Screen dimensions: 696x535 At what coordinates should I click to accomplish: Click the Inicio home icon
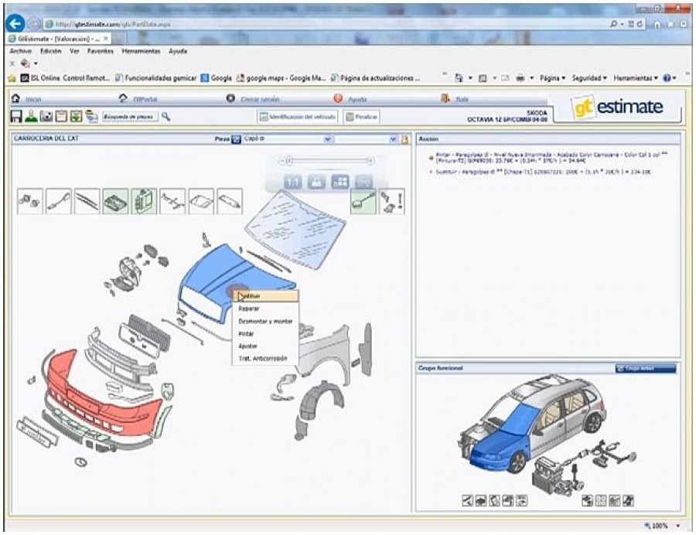coord(16,98)
